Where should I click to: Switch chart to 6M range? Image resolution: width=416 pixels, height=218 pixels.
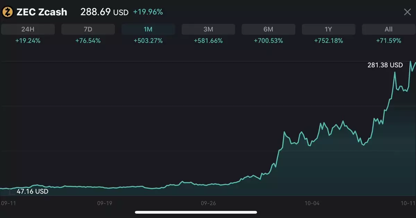click(x=268, y=29)
